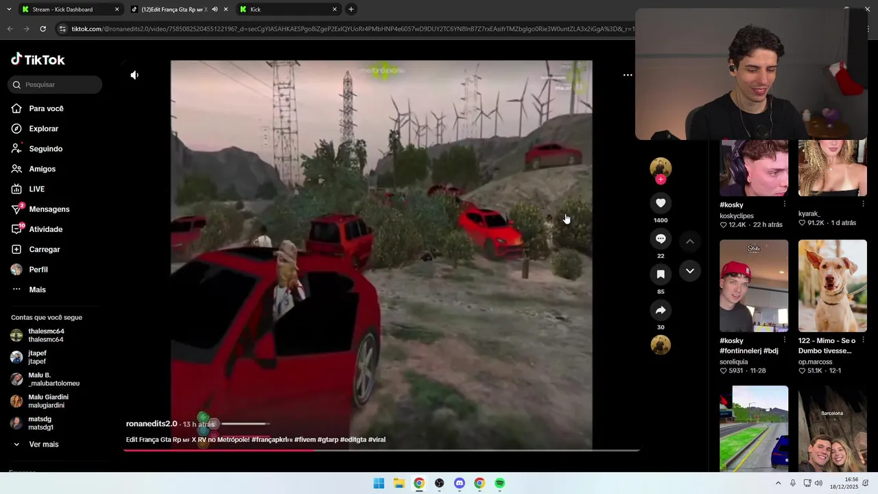This screenshot has height=494, width=878.
Task: Open the Atividade notifications
Action: (38, 229)
